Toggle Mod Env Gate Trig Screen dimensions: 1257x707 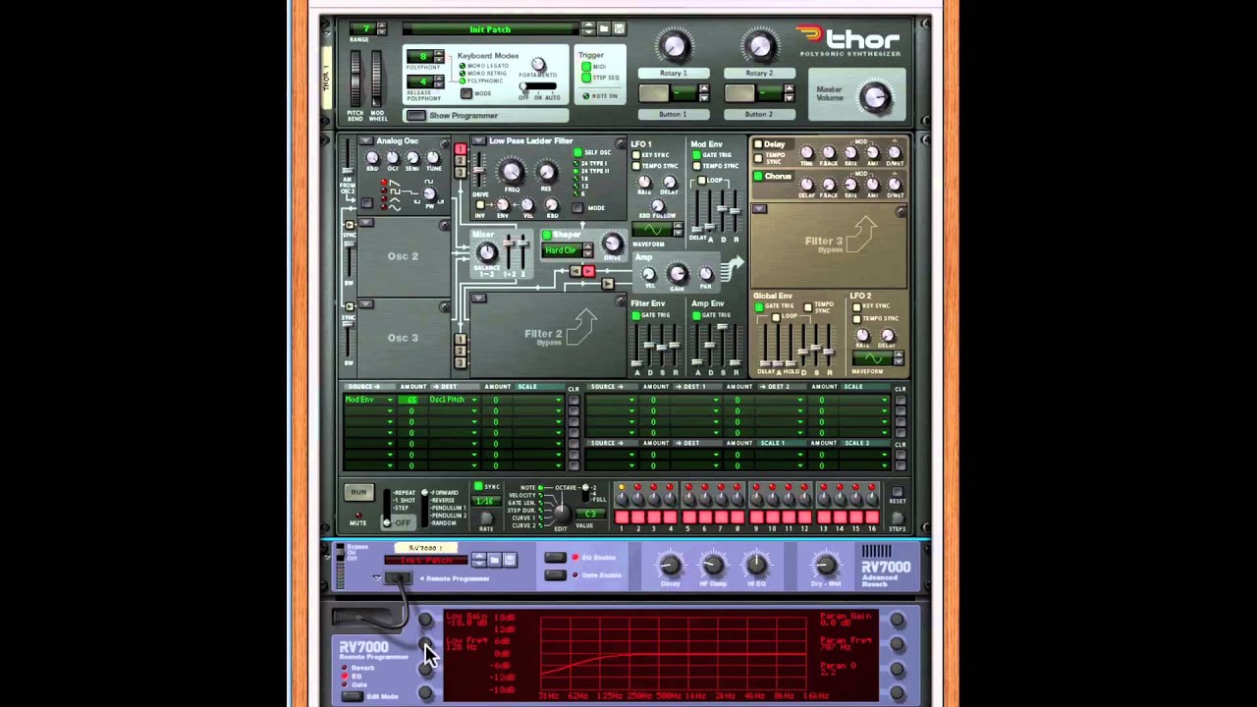696,155
